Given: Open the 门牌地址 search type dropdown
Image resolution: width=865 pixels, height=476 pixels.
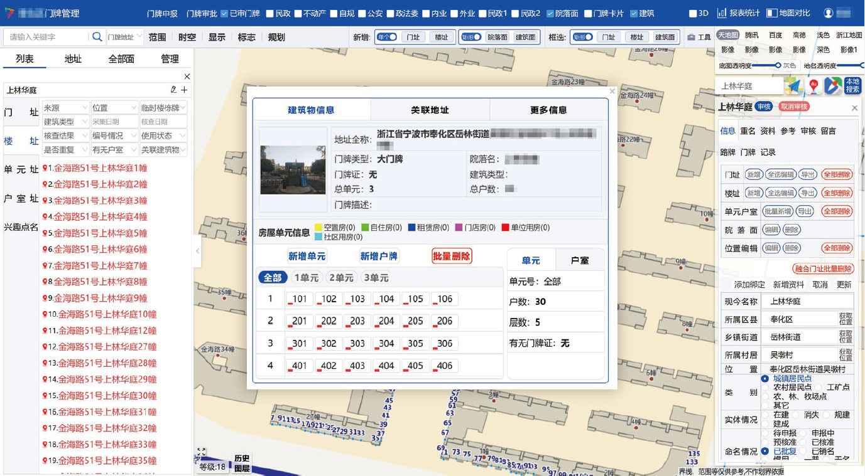Looking at the screenshot, I should point(125,38).
